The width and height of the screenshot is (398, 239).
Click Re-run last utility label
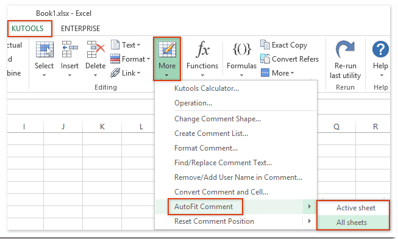[345, 71]
